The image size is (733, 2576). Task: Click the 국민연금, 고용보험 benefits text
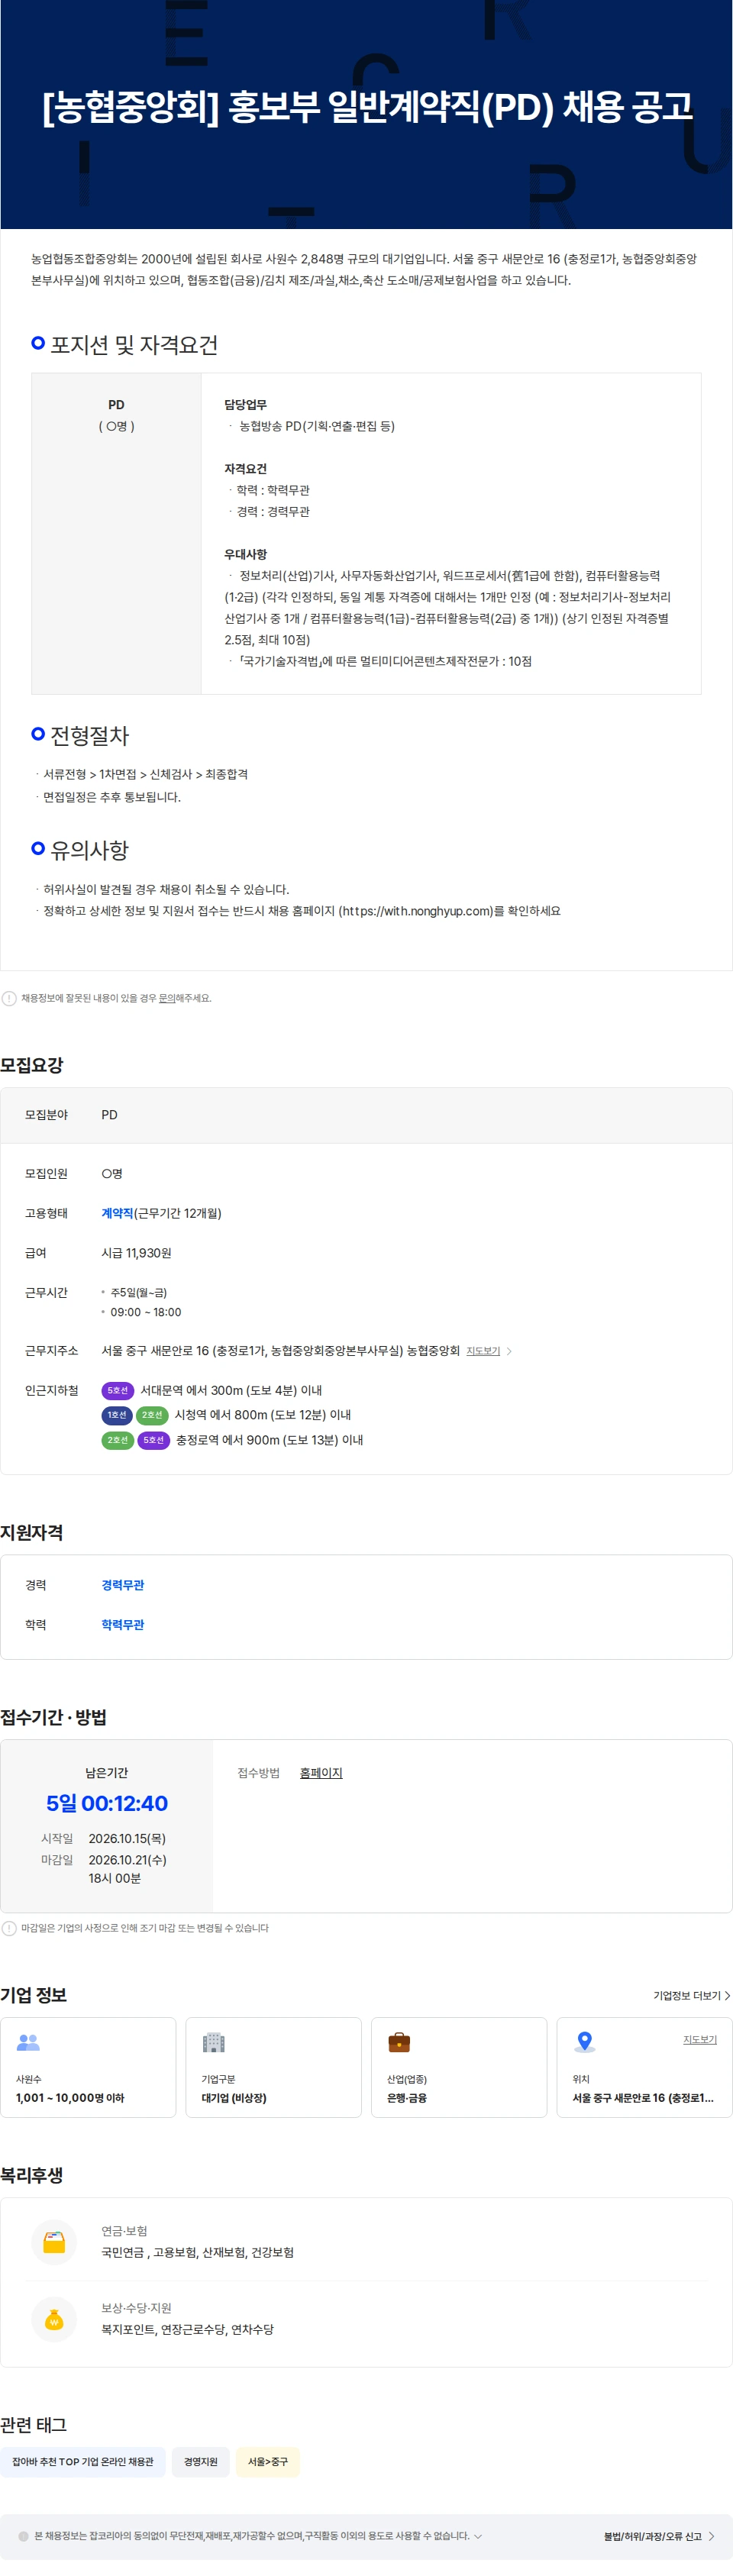point(197,2252)
